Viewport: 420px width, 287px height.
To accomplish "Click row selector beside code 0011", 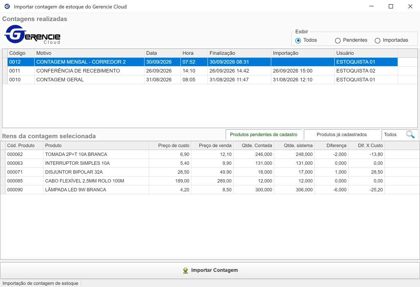I will coord(5,70).
